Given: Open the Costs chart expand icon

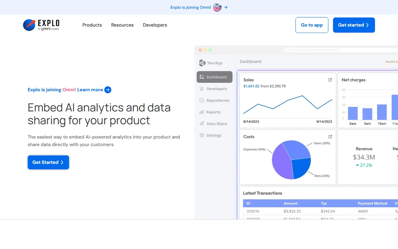Looking at the screenshot, I should tap(330, 136).
